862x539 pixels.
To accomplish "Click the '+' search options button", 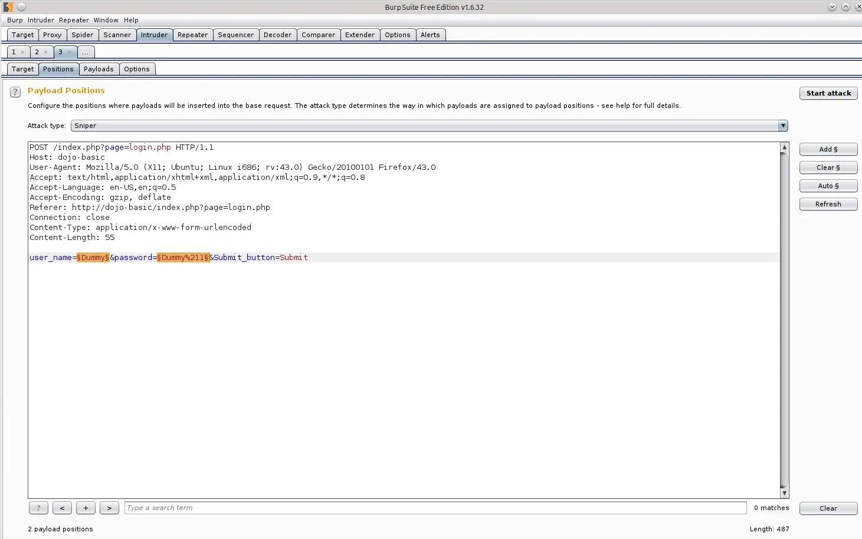I will click(86, 508).
